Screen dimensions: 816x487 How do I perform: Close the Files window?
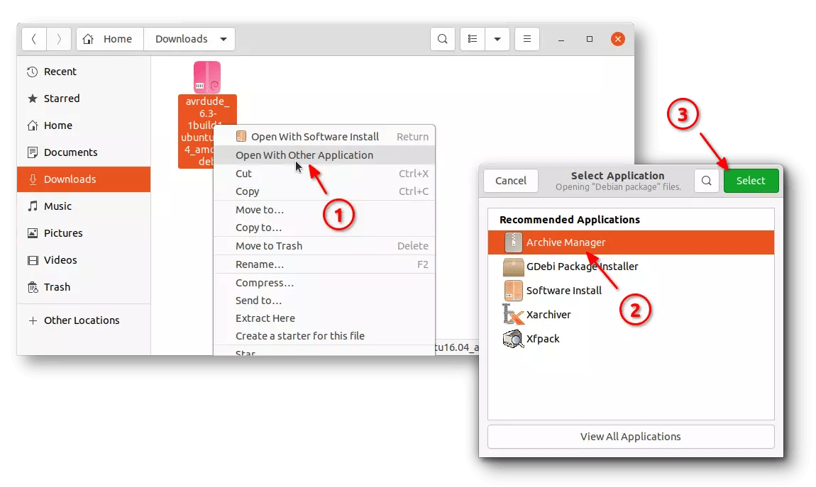click(x=618, y=39)
